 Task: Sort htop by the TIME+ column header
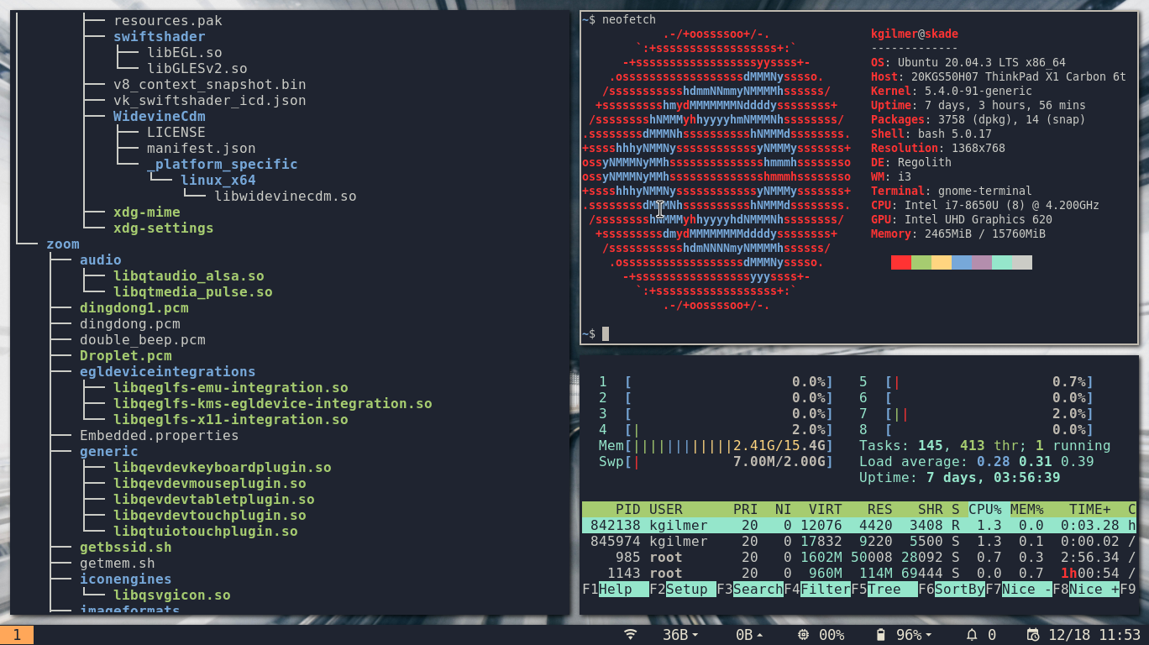(x=1089, y=510)
